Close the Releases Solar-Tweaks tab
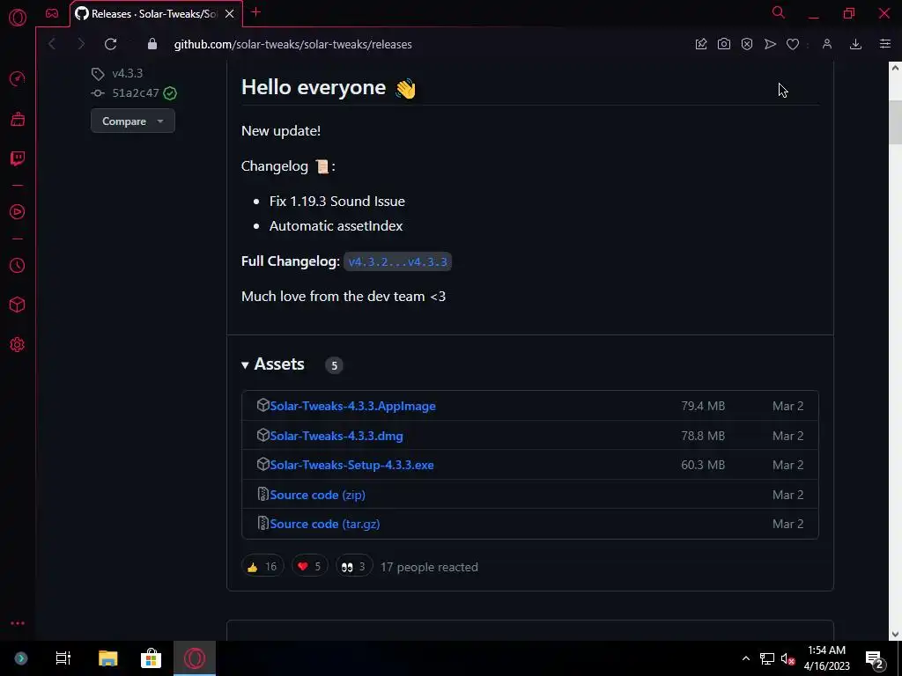 [230, 14]
